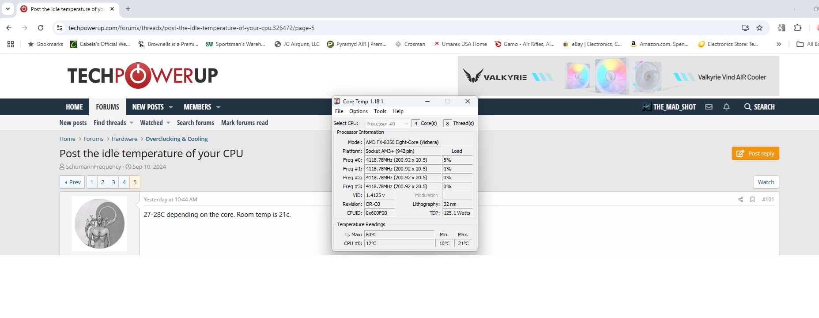
Task: Open the Extensions puzzle icon
Action: pos(797,28)
